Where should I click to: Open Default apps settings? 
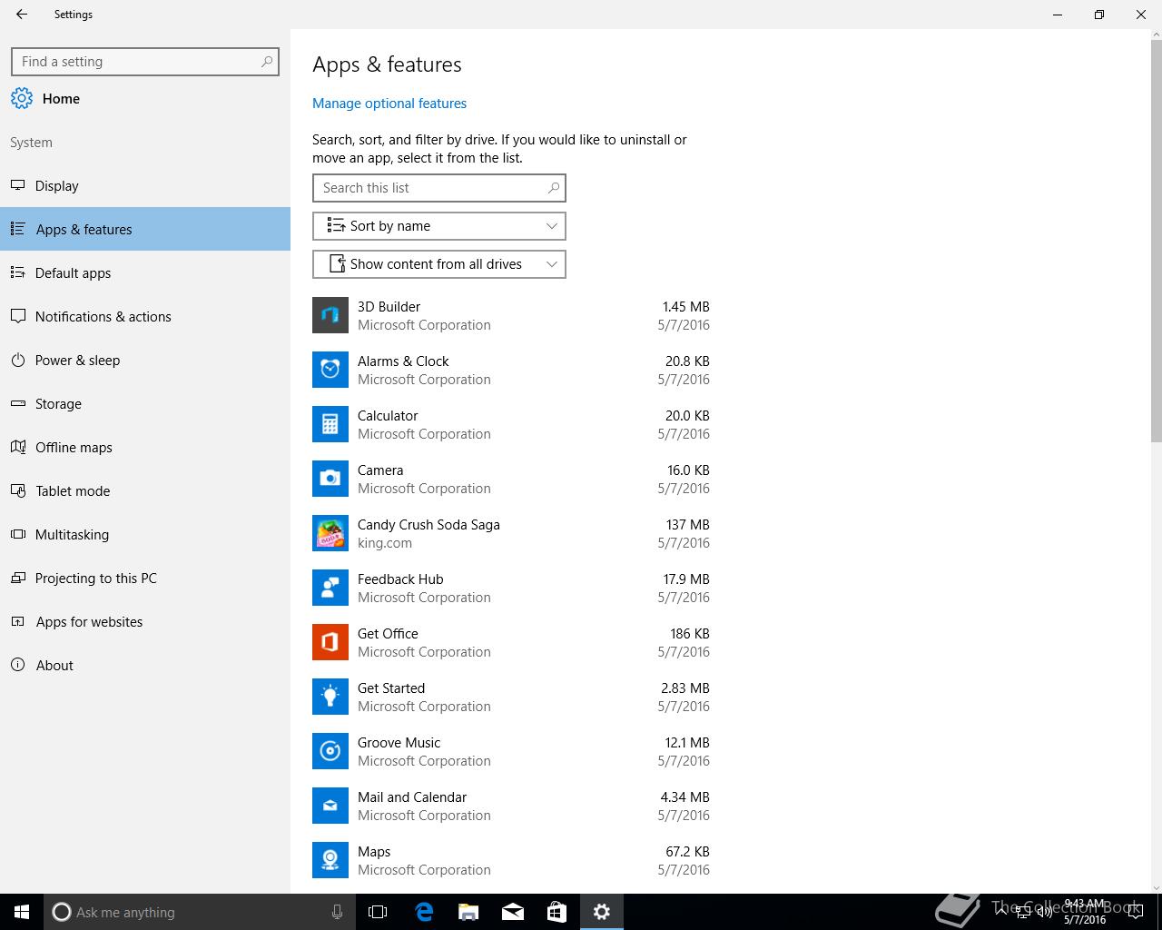coord(145,273)
